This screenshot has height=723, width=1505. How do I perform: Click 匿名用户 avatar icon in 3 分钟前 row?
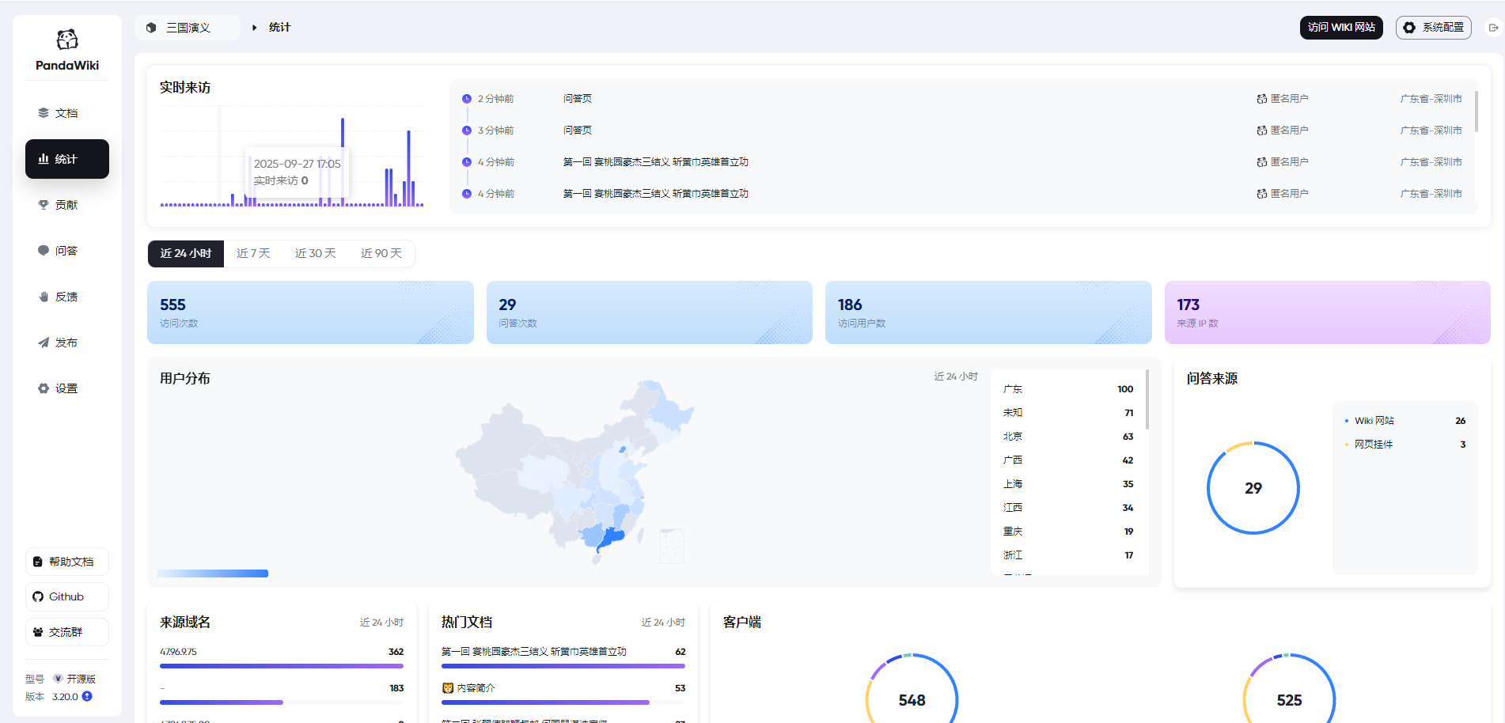point(1262,131)
